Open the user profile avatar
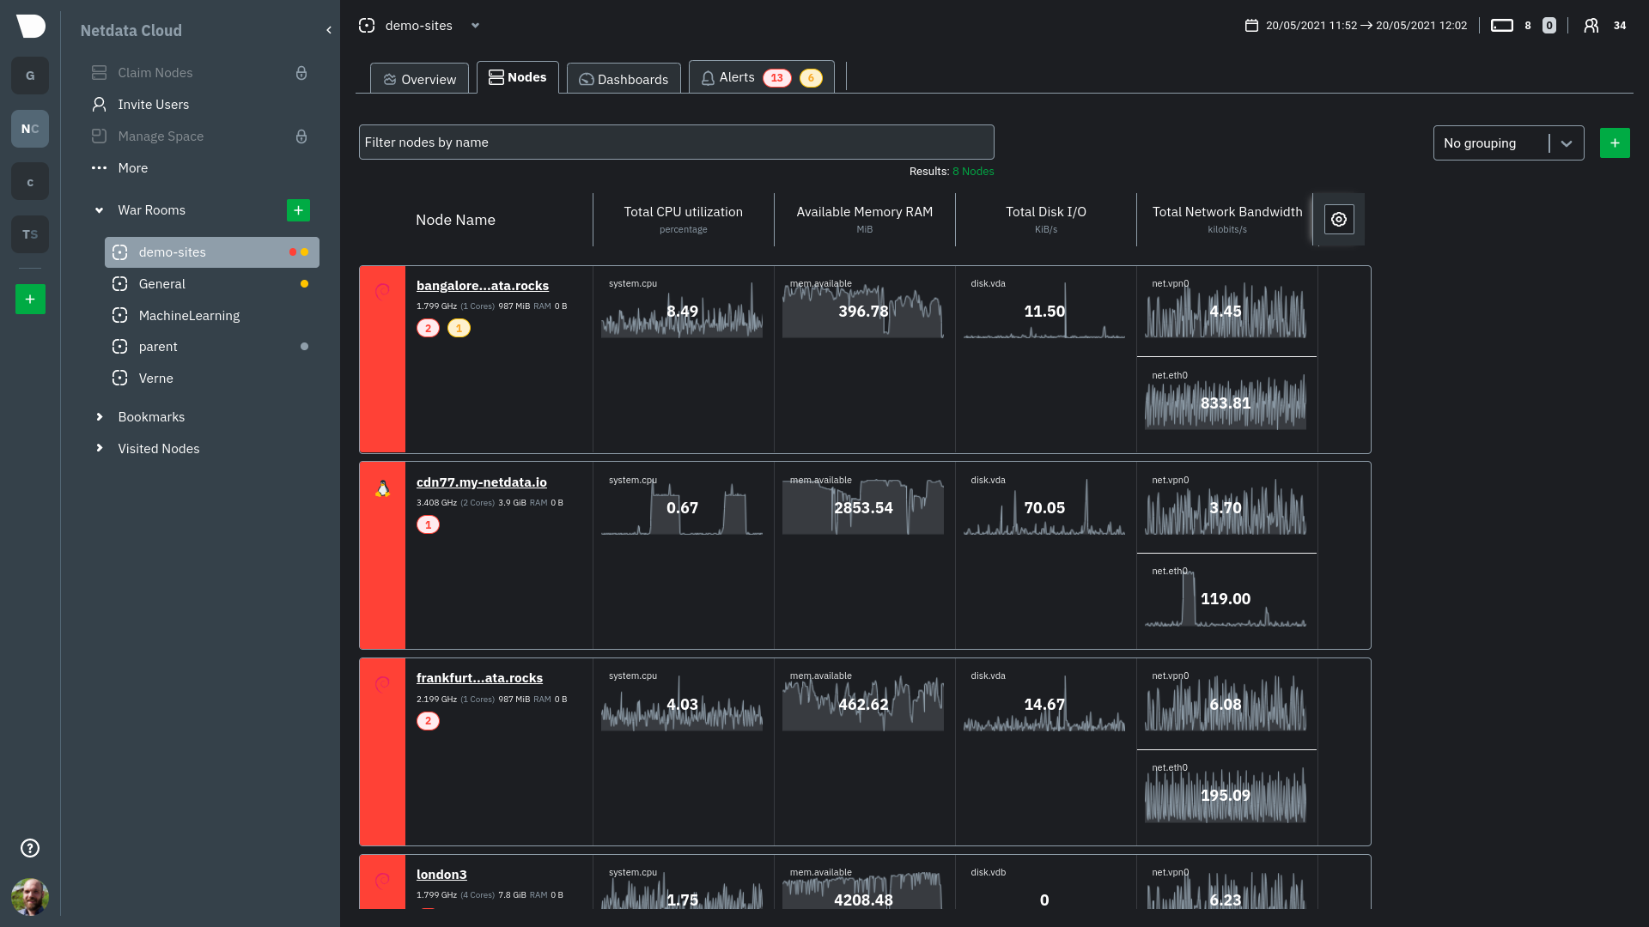Viewport: 1649px width, 927px height. click(30, 897)
